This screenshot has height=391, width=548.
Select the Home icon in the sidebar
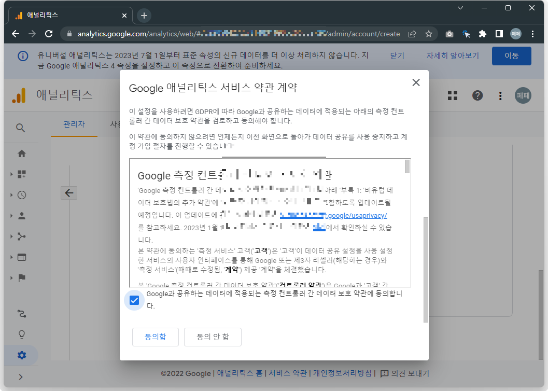[21, 153]
